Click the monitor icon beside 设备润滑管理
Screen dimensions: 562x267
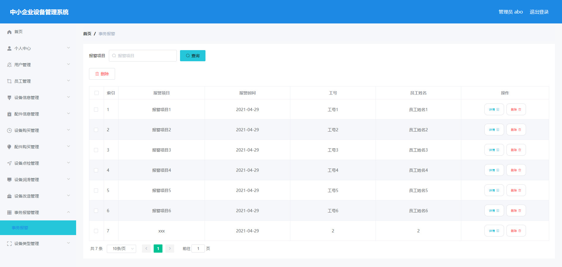point(9,180)
